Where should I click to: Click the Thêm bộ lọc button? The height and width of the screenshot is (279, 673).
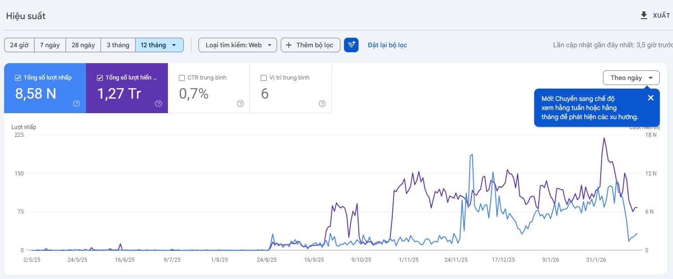click(310, 45)
